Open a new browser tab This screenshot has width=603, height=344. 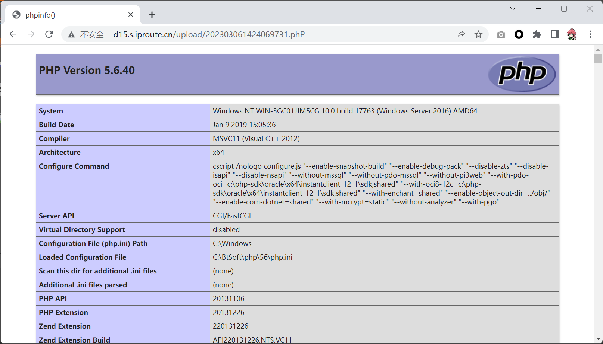(x=152, y=15)
